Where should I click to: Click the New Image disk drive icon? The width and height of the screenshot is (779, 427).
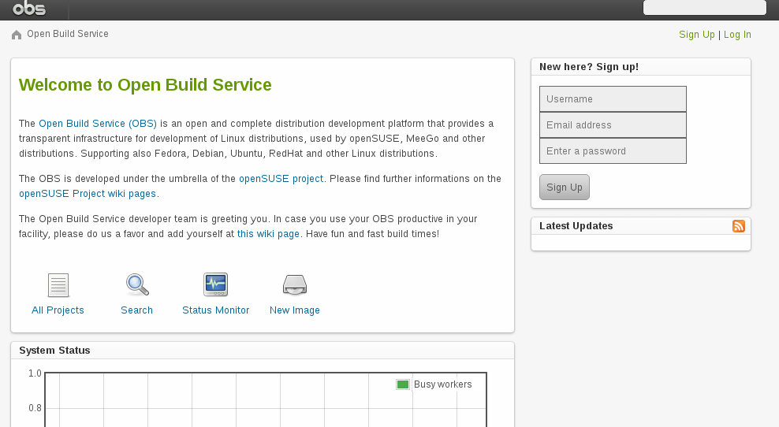[x=295, y=284]
